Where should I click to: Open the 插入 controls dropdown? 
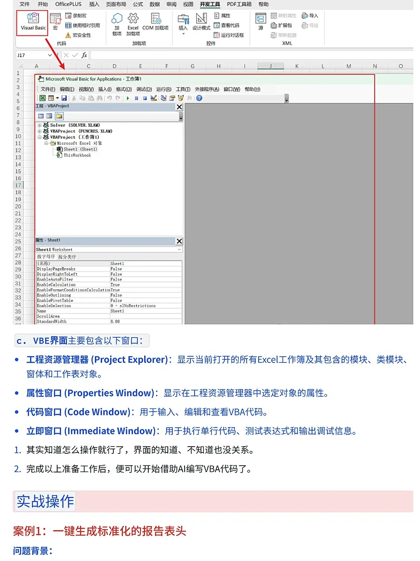[x=183, y=23]
